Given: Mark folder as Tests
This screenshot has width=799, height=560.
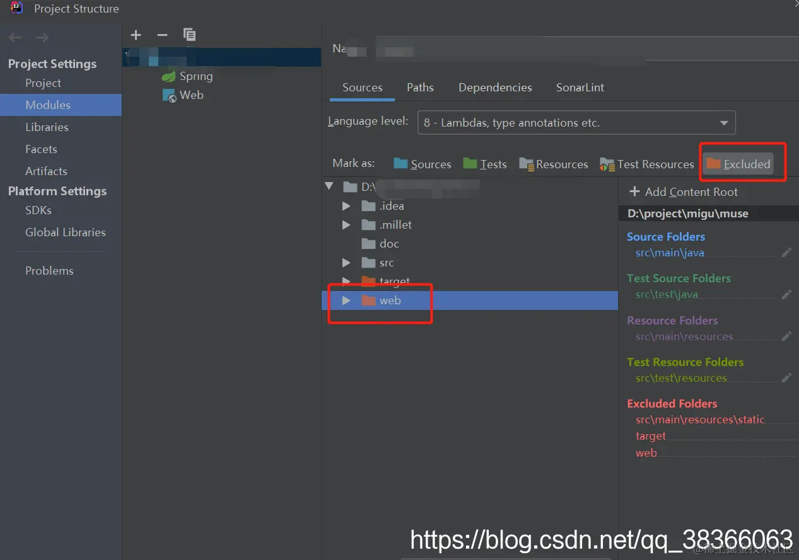Looking at the screenshot, I should point(485,164).
